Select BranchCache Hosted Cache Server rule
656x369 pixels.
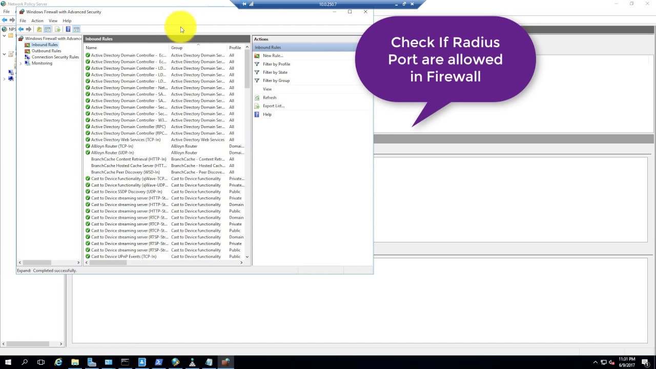pos(129,166)
